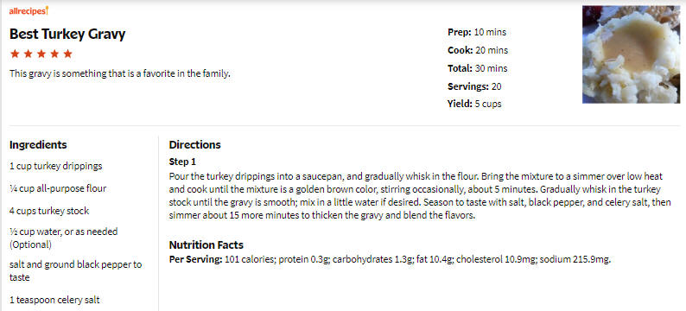686x311 pixels.
Task: Click the Servings value
Action: [x=496, y=86]
